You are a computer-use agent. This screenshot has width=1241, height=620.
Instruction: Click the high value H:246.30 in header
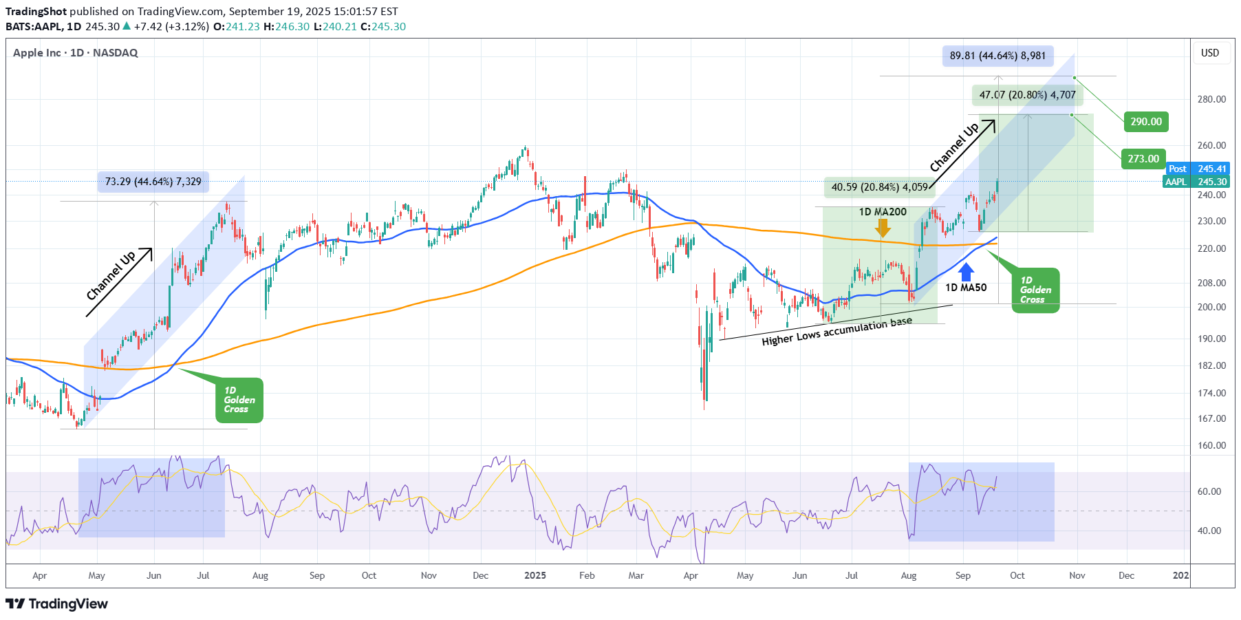[287, 27]
